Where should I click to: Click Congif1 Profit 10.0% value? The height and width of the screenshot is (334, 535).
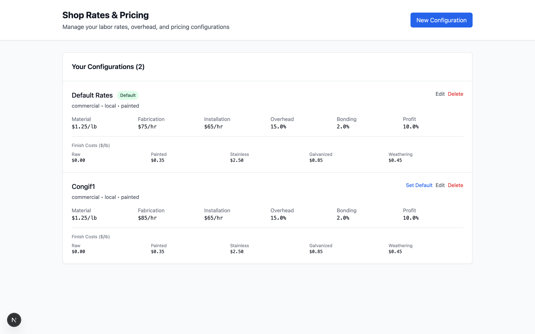410,218
